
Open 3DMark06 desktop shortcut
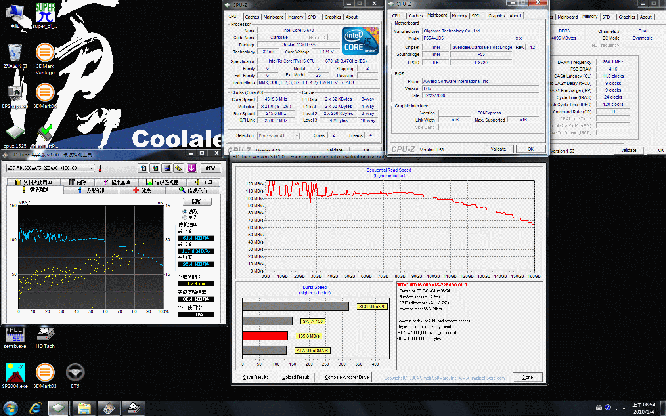point(45,95)
